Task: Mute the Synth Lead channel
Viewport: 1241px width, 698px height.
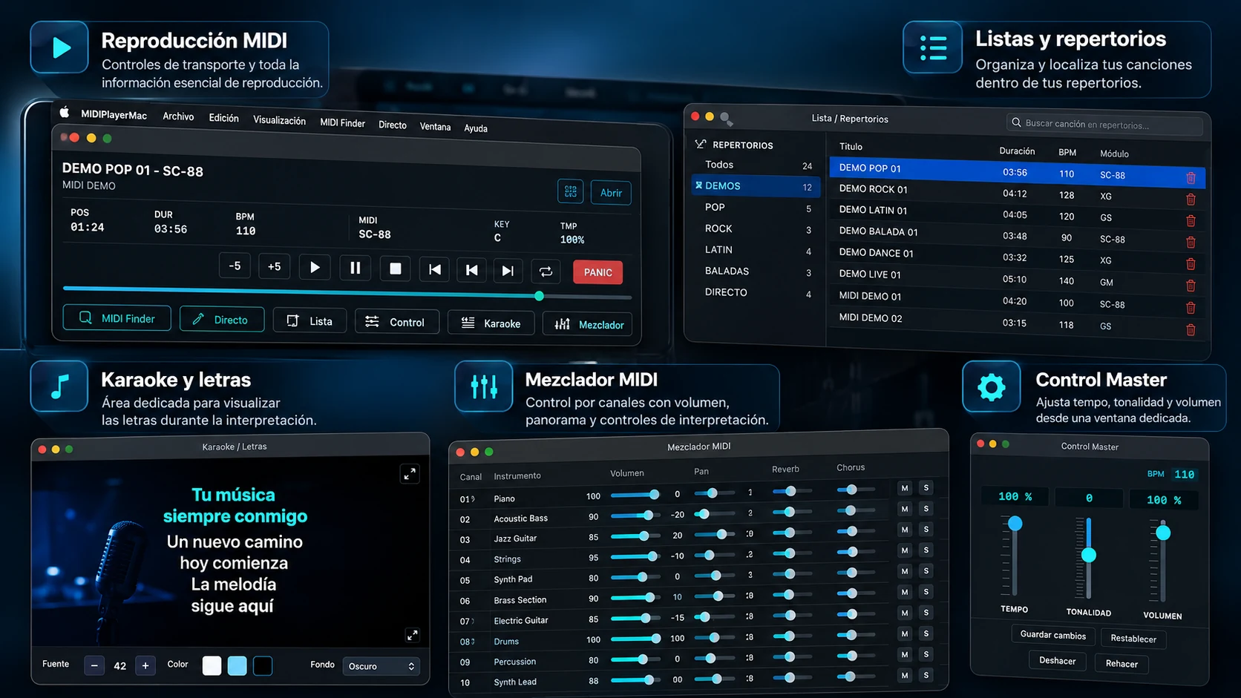Action: pyautogui.click(x=905, y=676)
